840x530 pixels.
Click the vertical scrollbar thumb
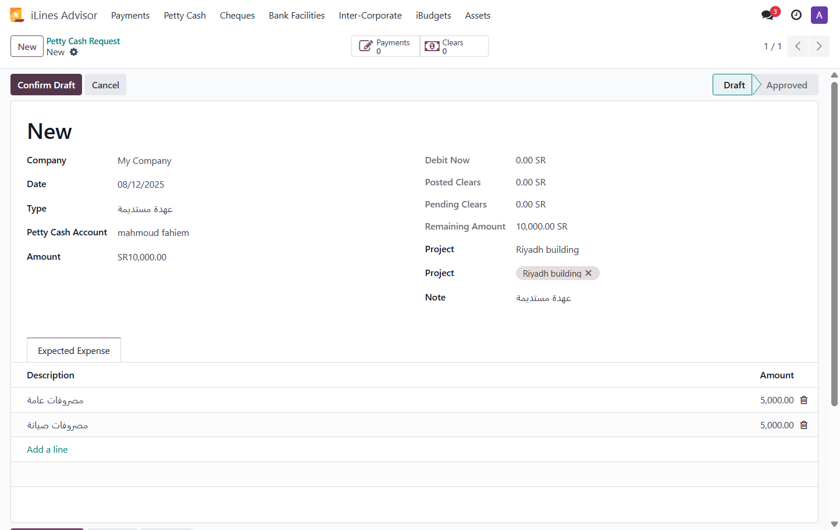(x=834, y=244)
